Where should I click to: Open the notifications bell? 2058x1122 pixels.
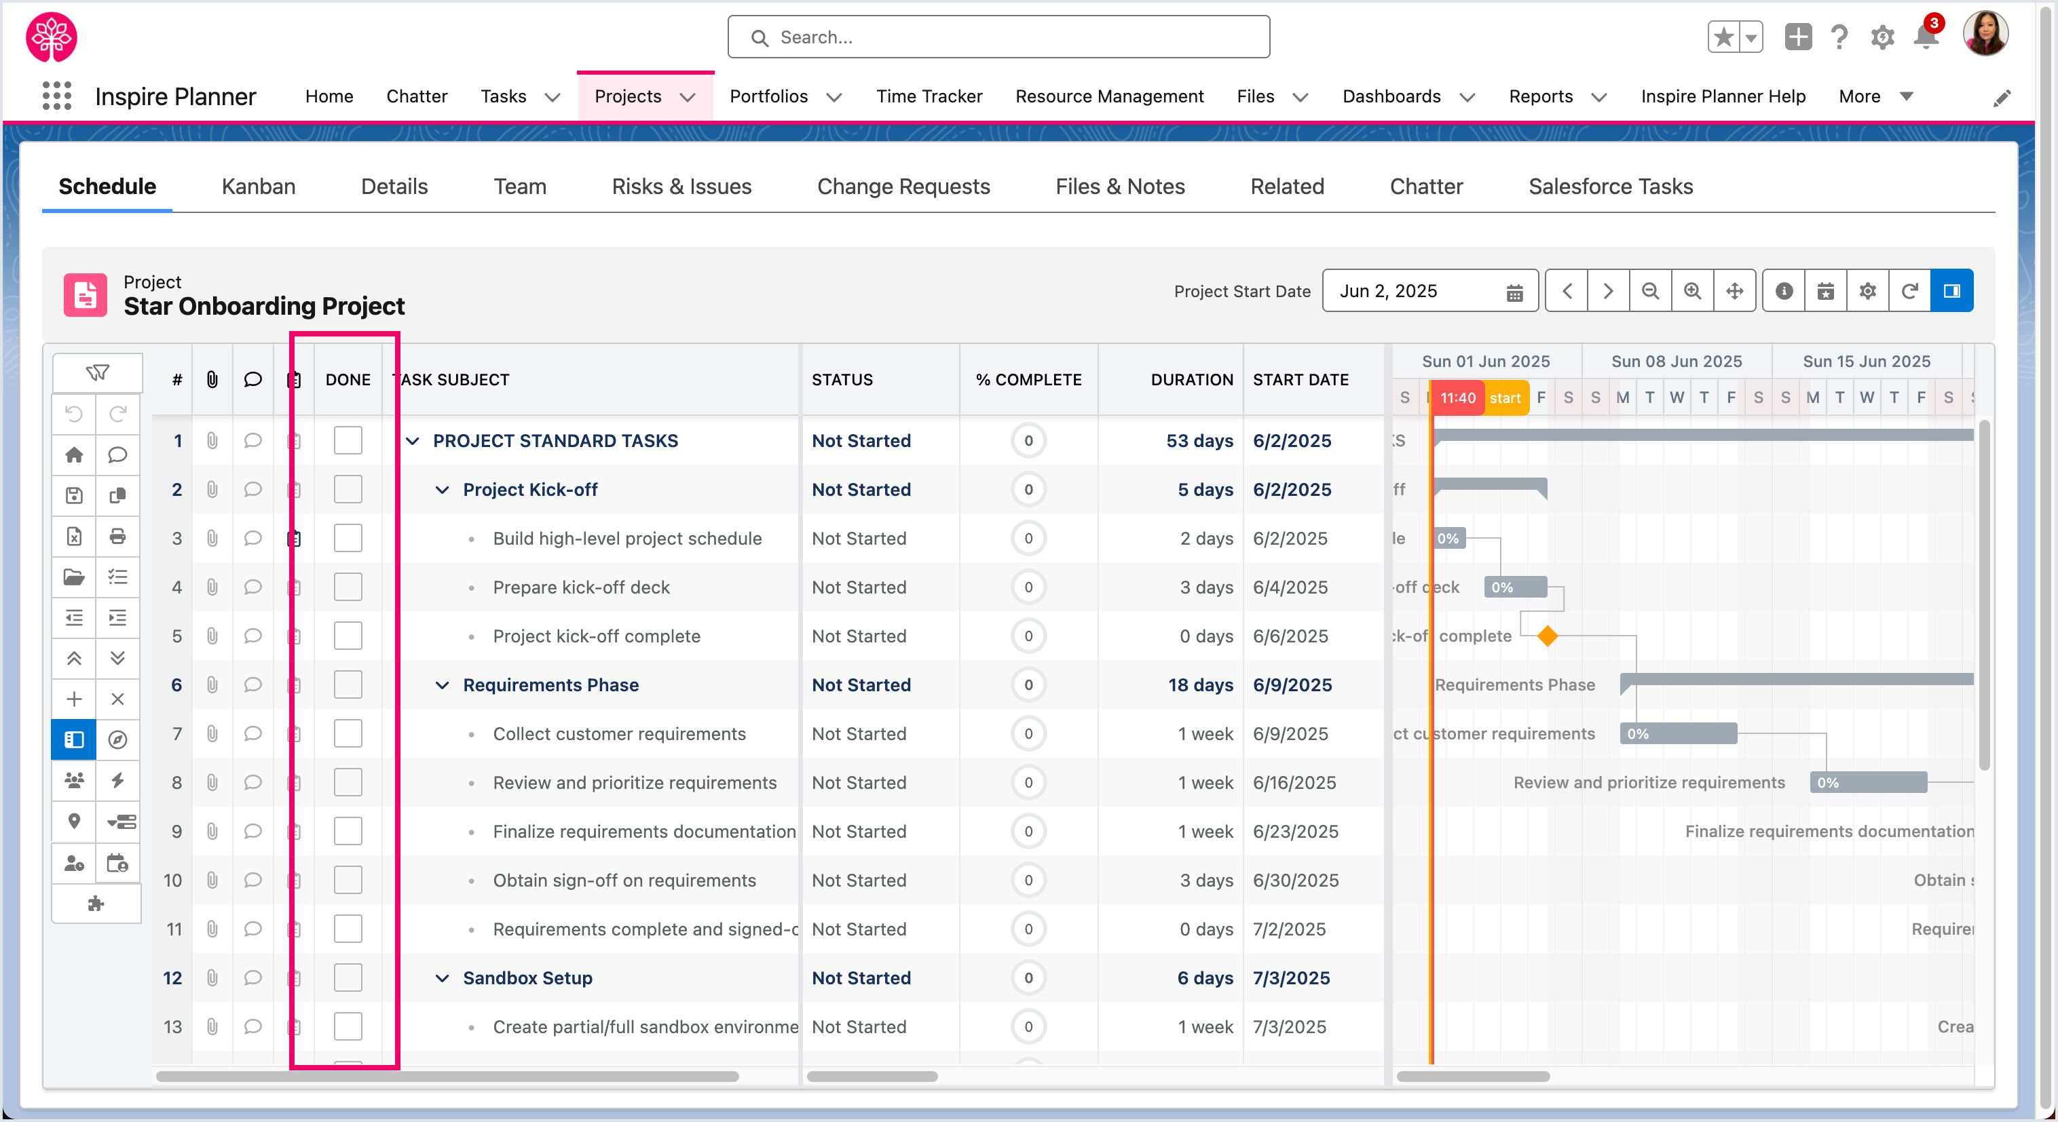pos(1926,37)
